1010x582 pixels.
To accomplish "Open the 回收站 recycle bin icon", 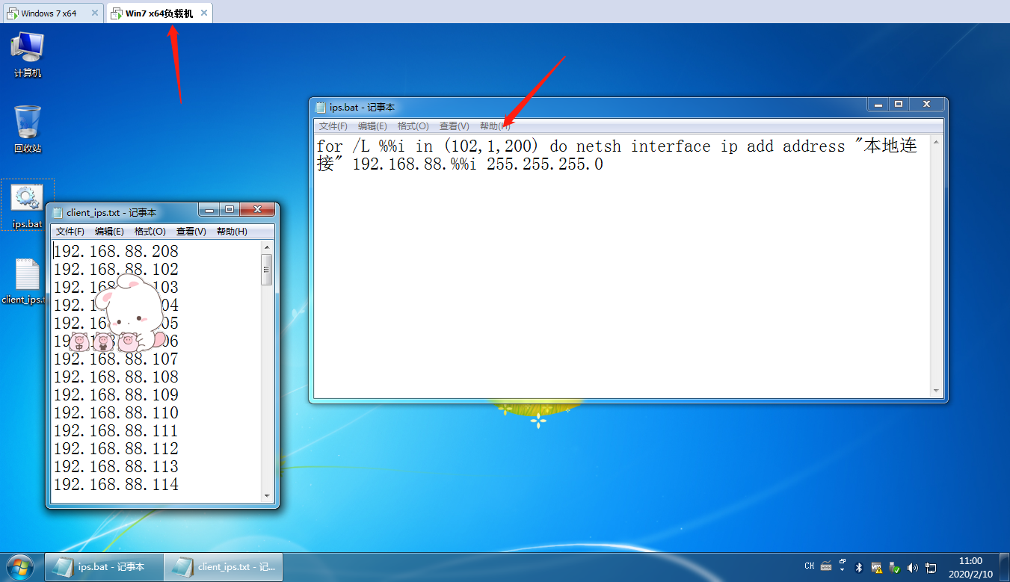I will point(28,129).
